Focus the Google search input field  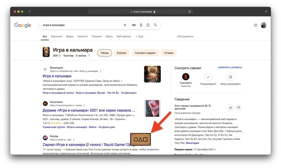(x=82, y=25)
